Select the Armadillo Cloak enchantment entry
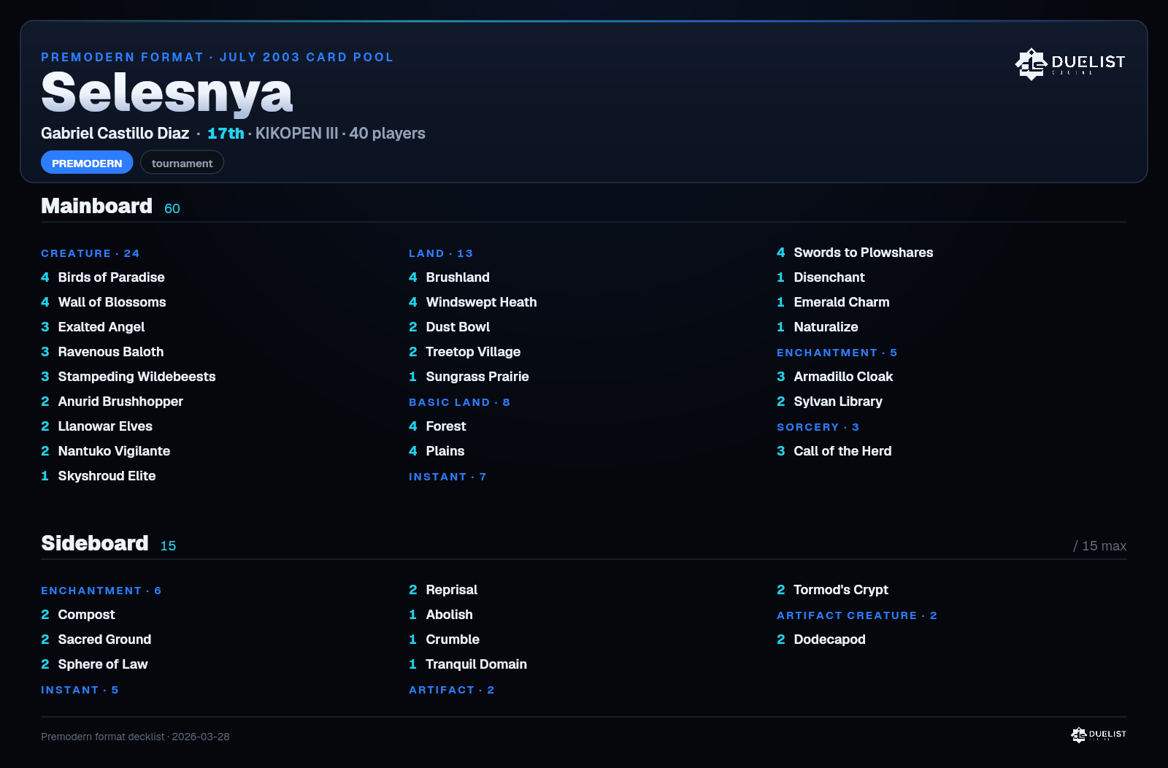The width and height of the screenshot is (1168, 768). click(835, 377)
